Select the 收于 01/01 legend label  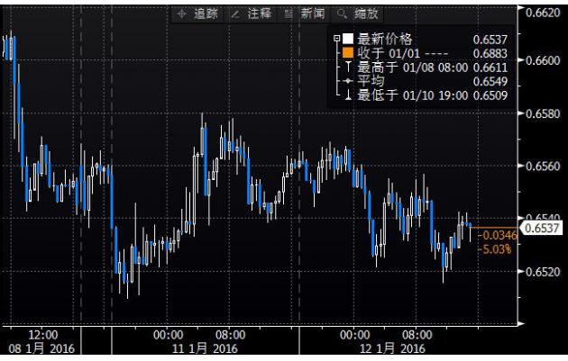(x=389, y=53)
